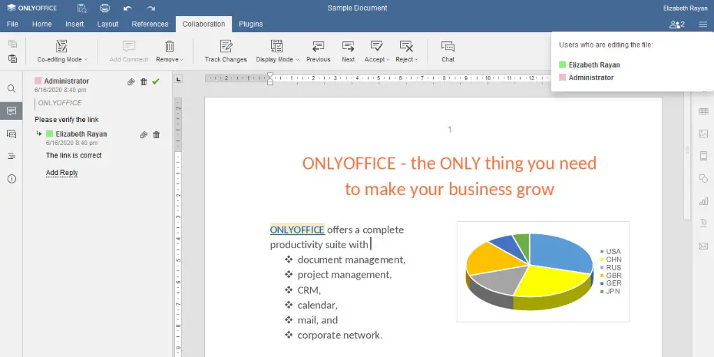Click the ONLYOFFICE logo
714x357 pixels.
32,8
